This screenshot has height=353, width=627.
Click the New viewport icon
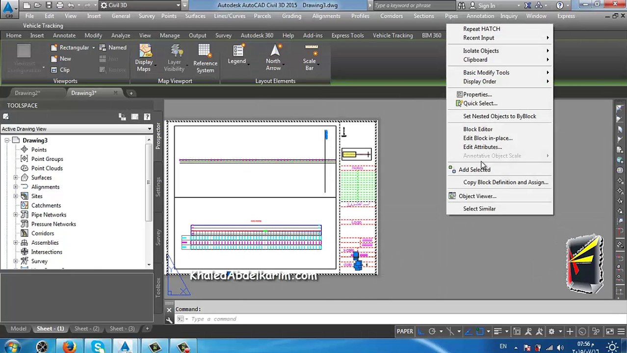[54, 59]
